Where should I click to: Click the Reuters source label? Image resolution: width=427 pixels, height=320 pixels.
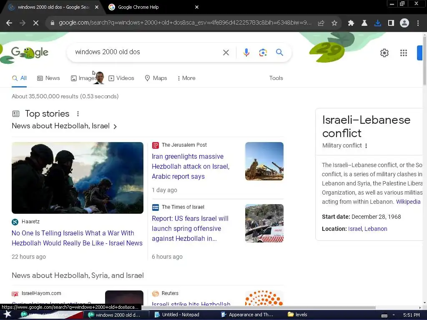[170, 293]
